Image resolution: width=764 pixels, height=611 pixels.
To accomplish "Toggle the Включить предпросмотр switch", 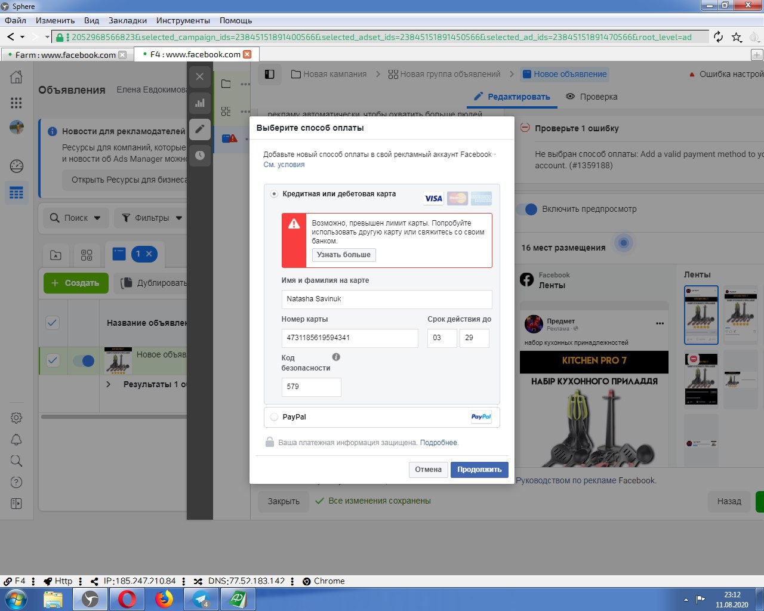I will (527, 209).
